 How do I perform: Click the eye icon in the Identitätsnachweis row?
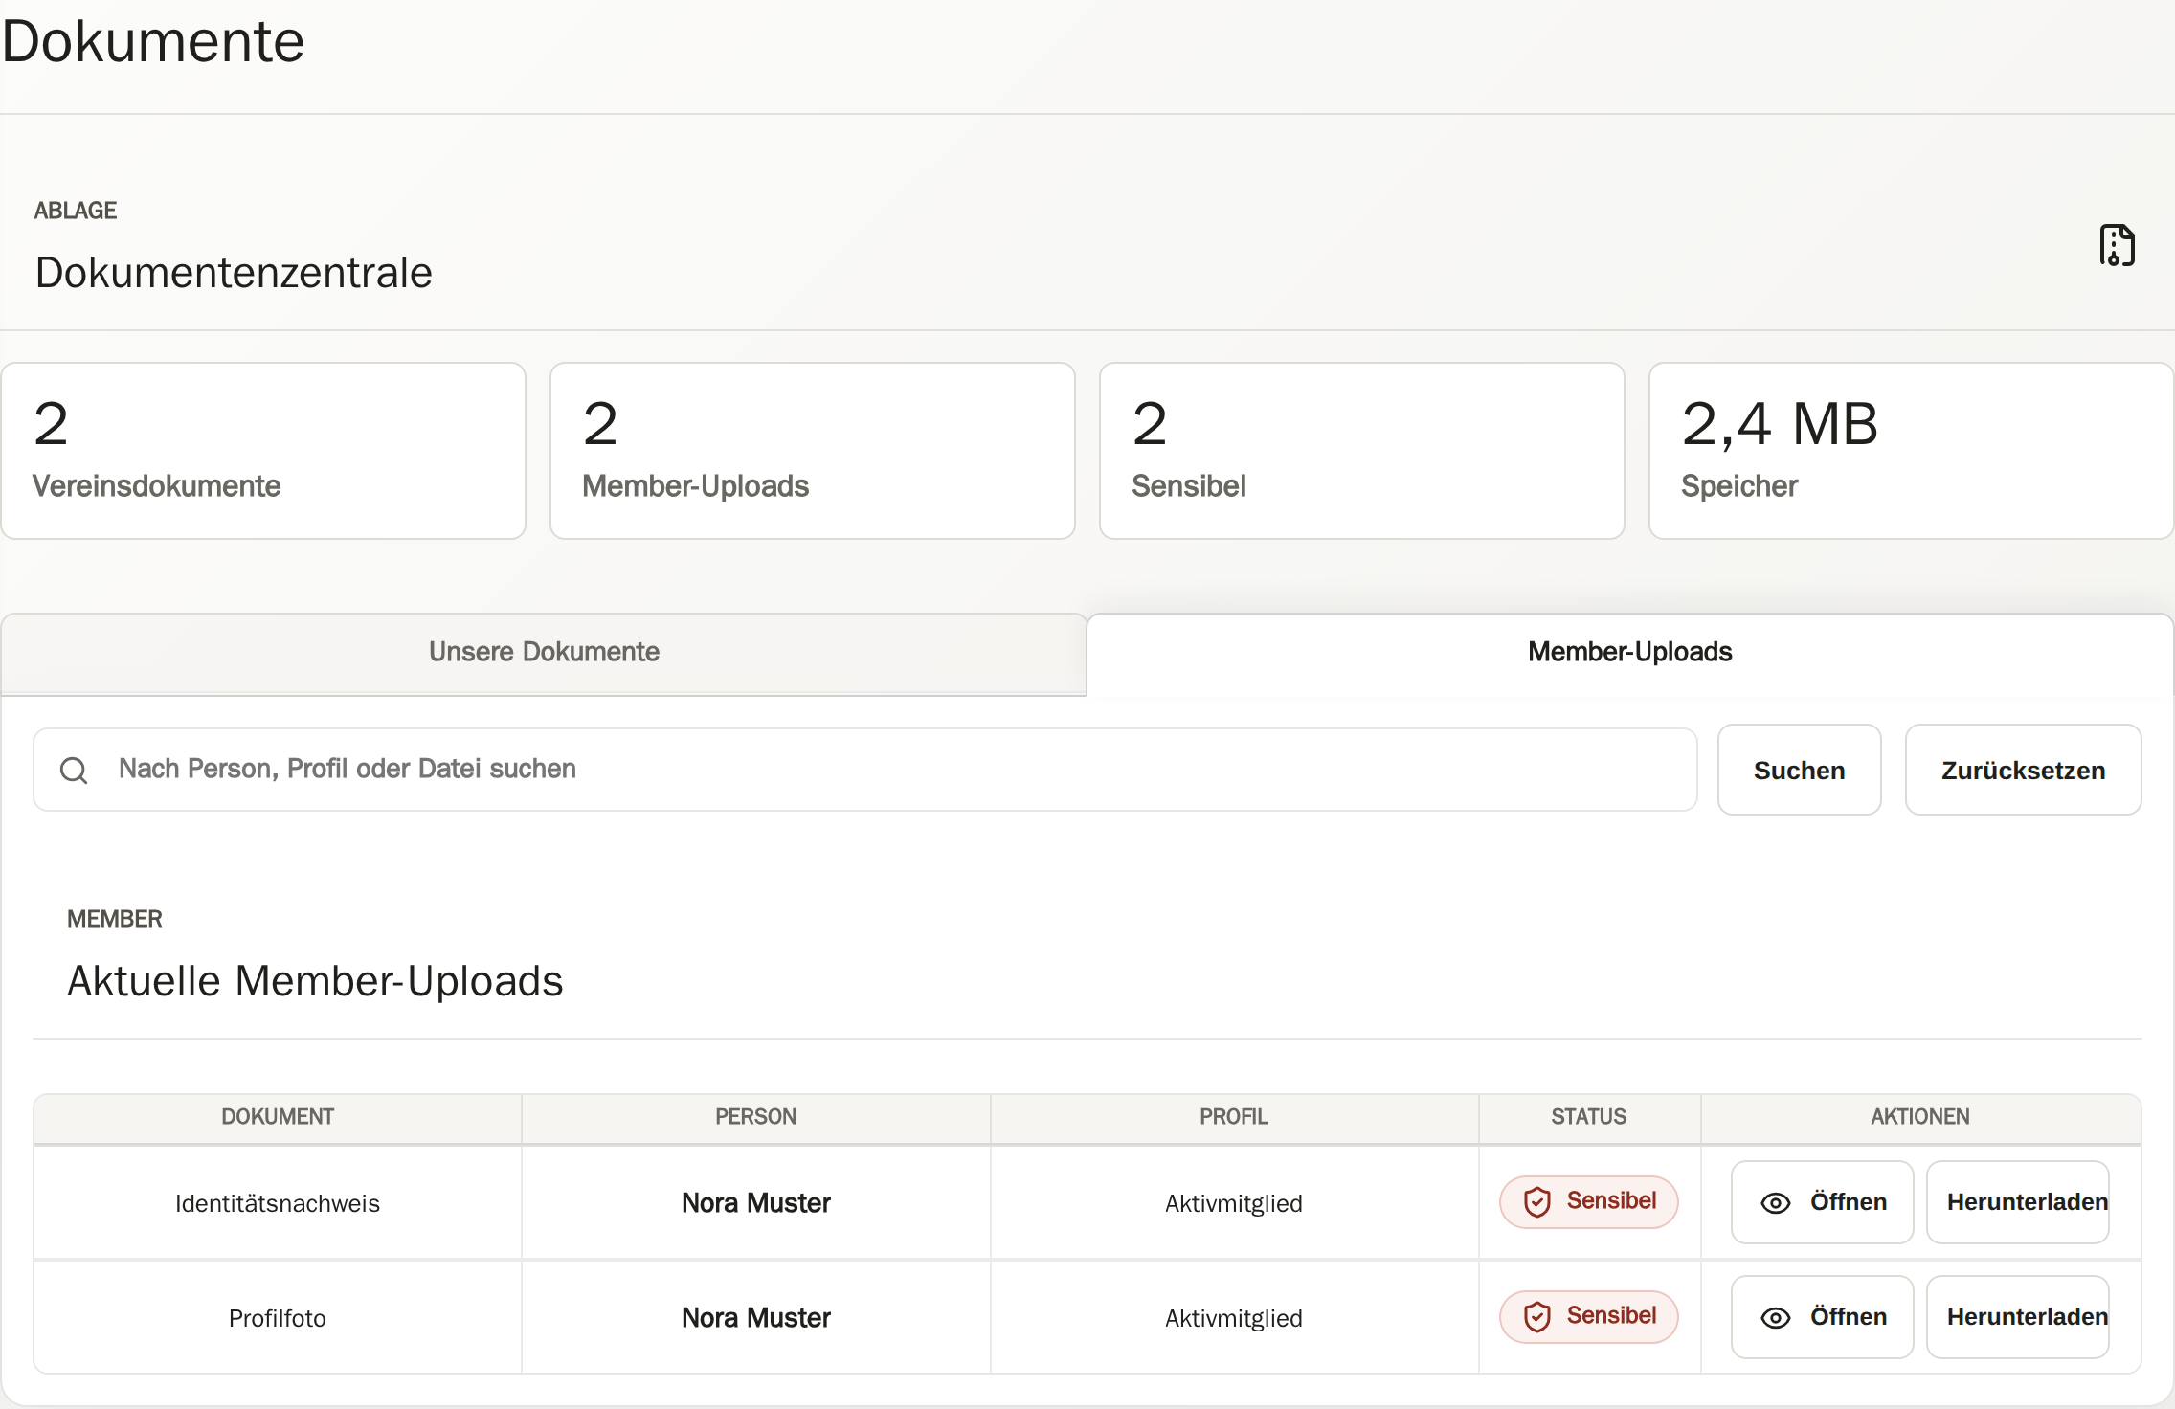[x=1775, y=1203]
